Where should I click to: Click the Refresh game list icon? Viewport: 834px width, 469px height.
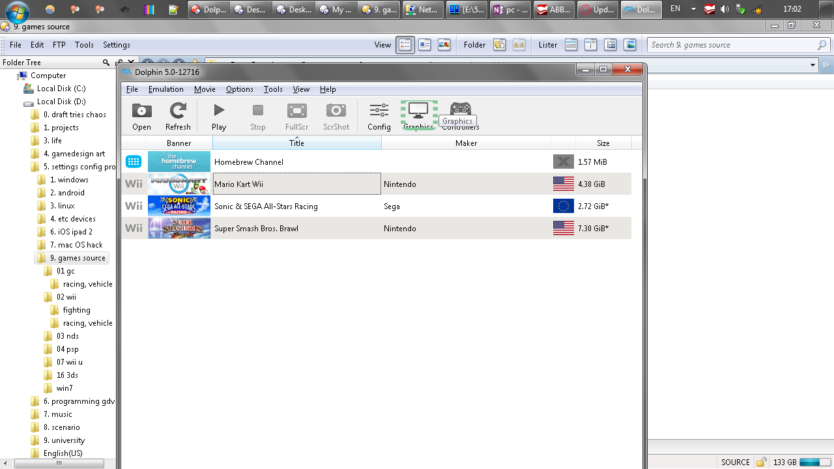pos(178,116)
